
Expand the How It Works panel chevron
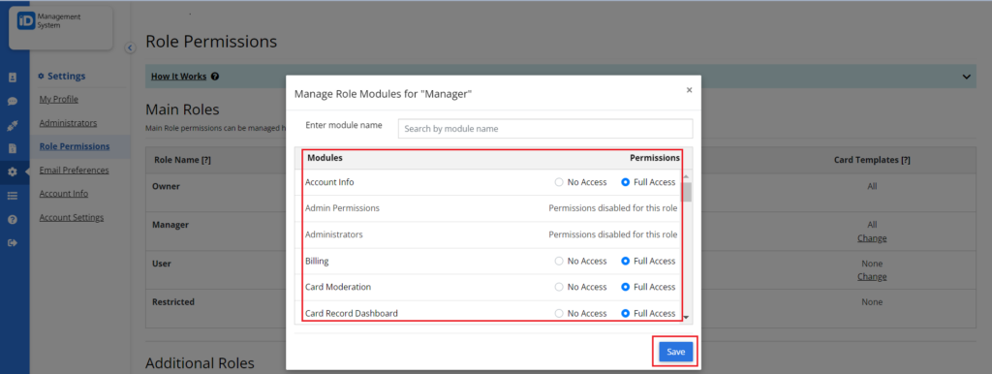tap(966, 77)
